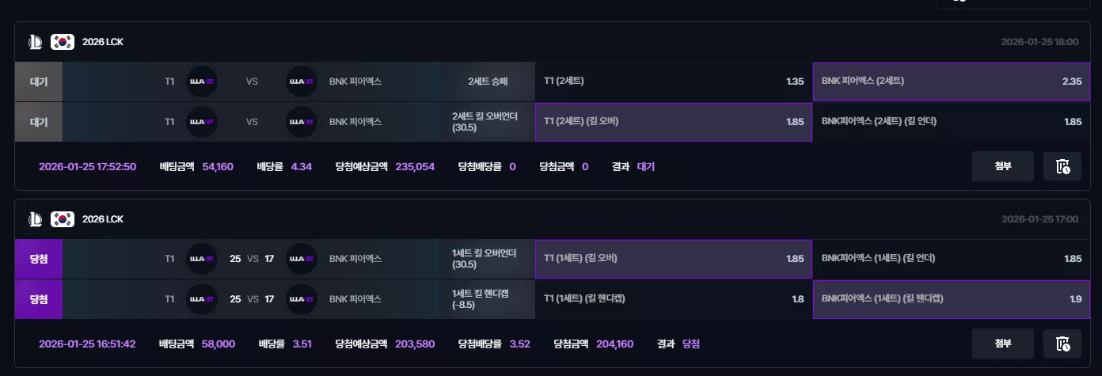Click the League of Legends icon in first bet slip
The height and width of the screenshot is (376, 1102).
coord(35,42)
